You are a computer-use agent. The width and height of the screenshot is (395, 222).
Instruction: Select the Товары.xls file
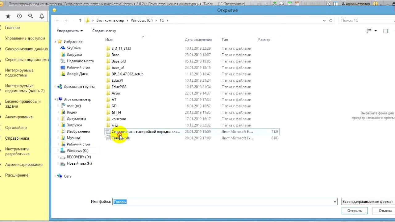pos(120,138)
